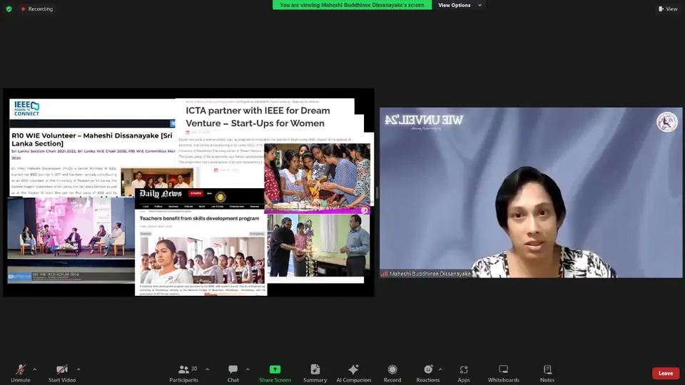Viewport: 685px width, 385px height.
Task: Open Notes
Action: tap(547, 374)
